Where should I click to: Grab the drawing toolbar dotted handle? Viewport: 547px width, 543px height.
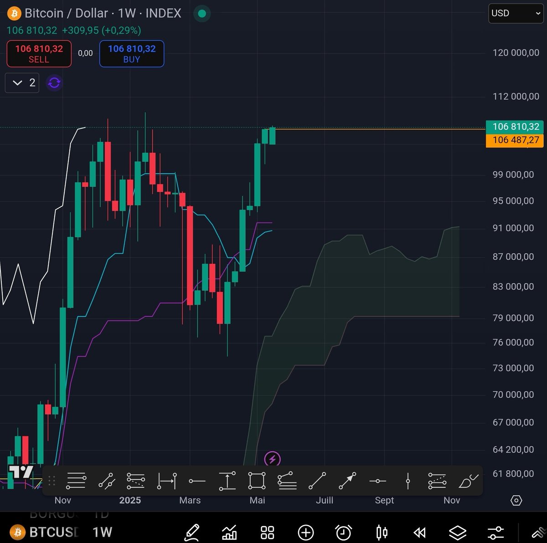[52, 481]
